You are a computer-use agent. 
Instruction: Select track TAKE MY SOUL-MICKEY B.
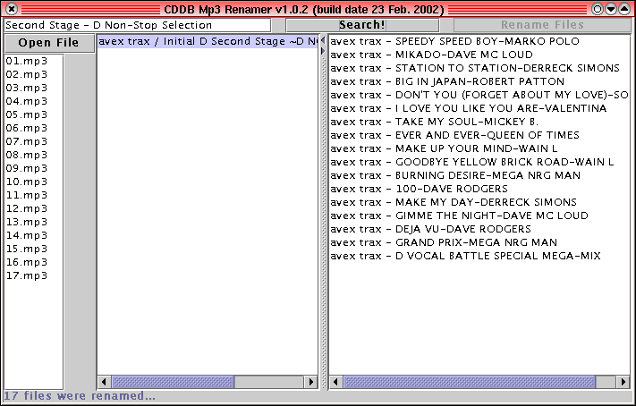479,122
